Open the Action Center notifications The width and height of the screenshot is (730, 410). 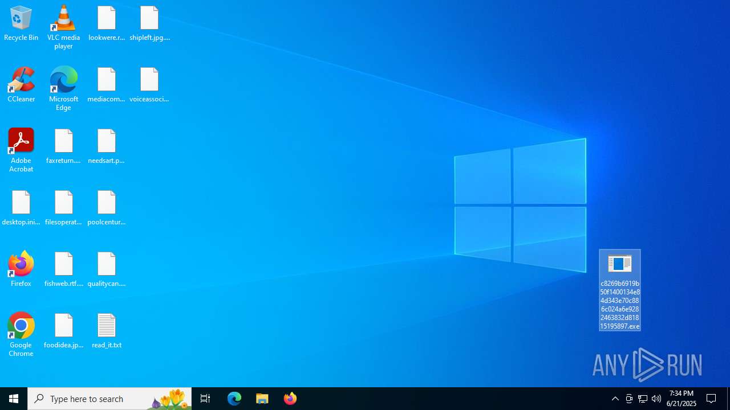(x=712, y=399)
